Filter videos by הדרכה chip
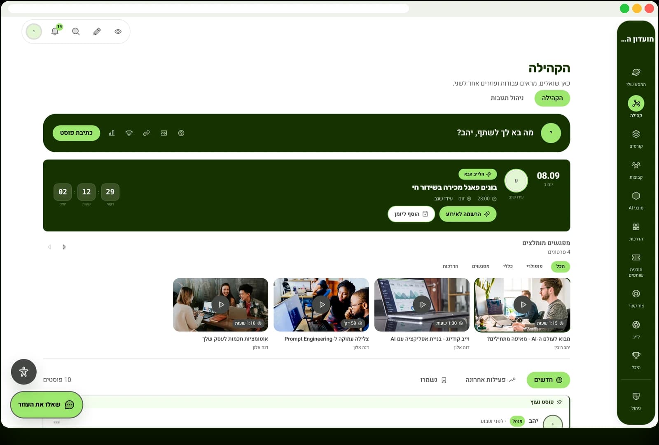Viewport: 659px width, 445px height. [x=450, y=266]
